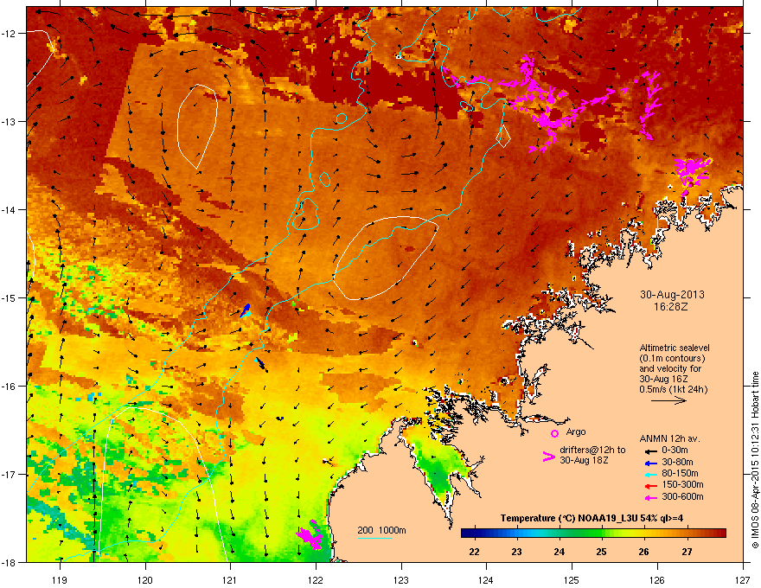Click the IMOS copyright timestamp text
The width and height of the screenshot is (761, 588).
(755, 460)
